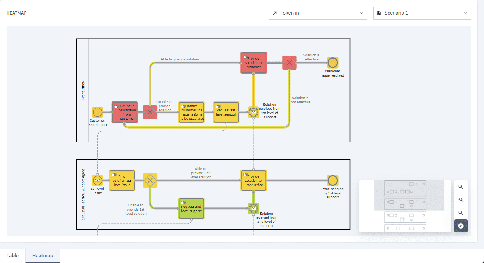Click the yellow gateway in 1st Level lane
This screenshot has width=484, height=263.
[150, 180]
